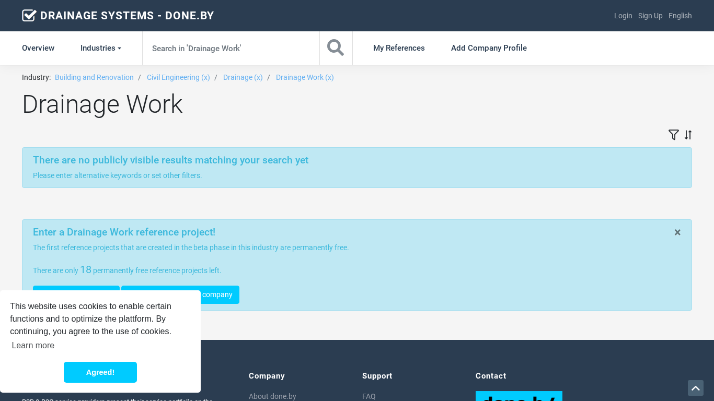The height and width of the screenshot is (401, 714).
Task: Click the 'Enter a Drainage Work reference project!' heading
Action: point(124,232)
